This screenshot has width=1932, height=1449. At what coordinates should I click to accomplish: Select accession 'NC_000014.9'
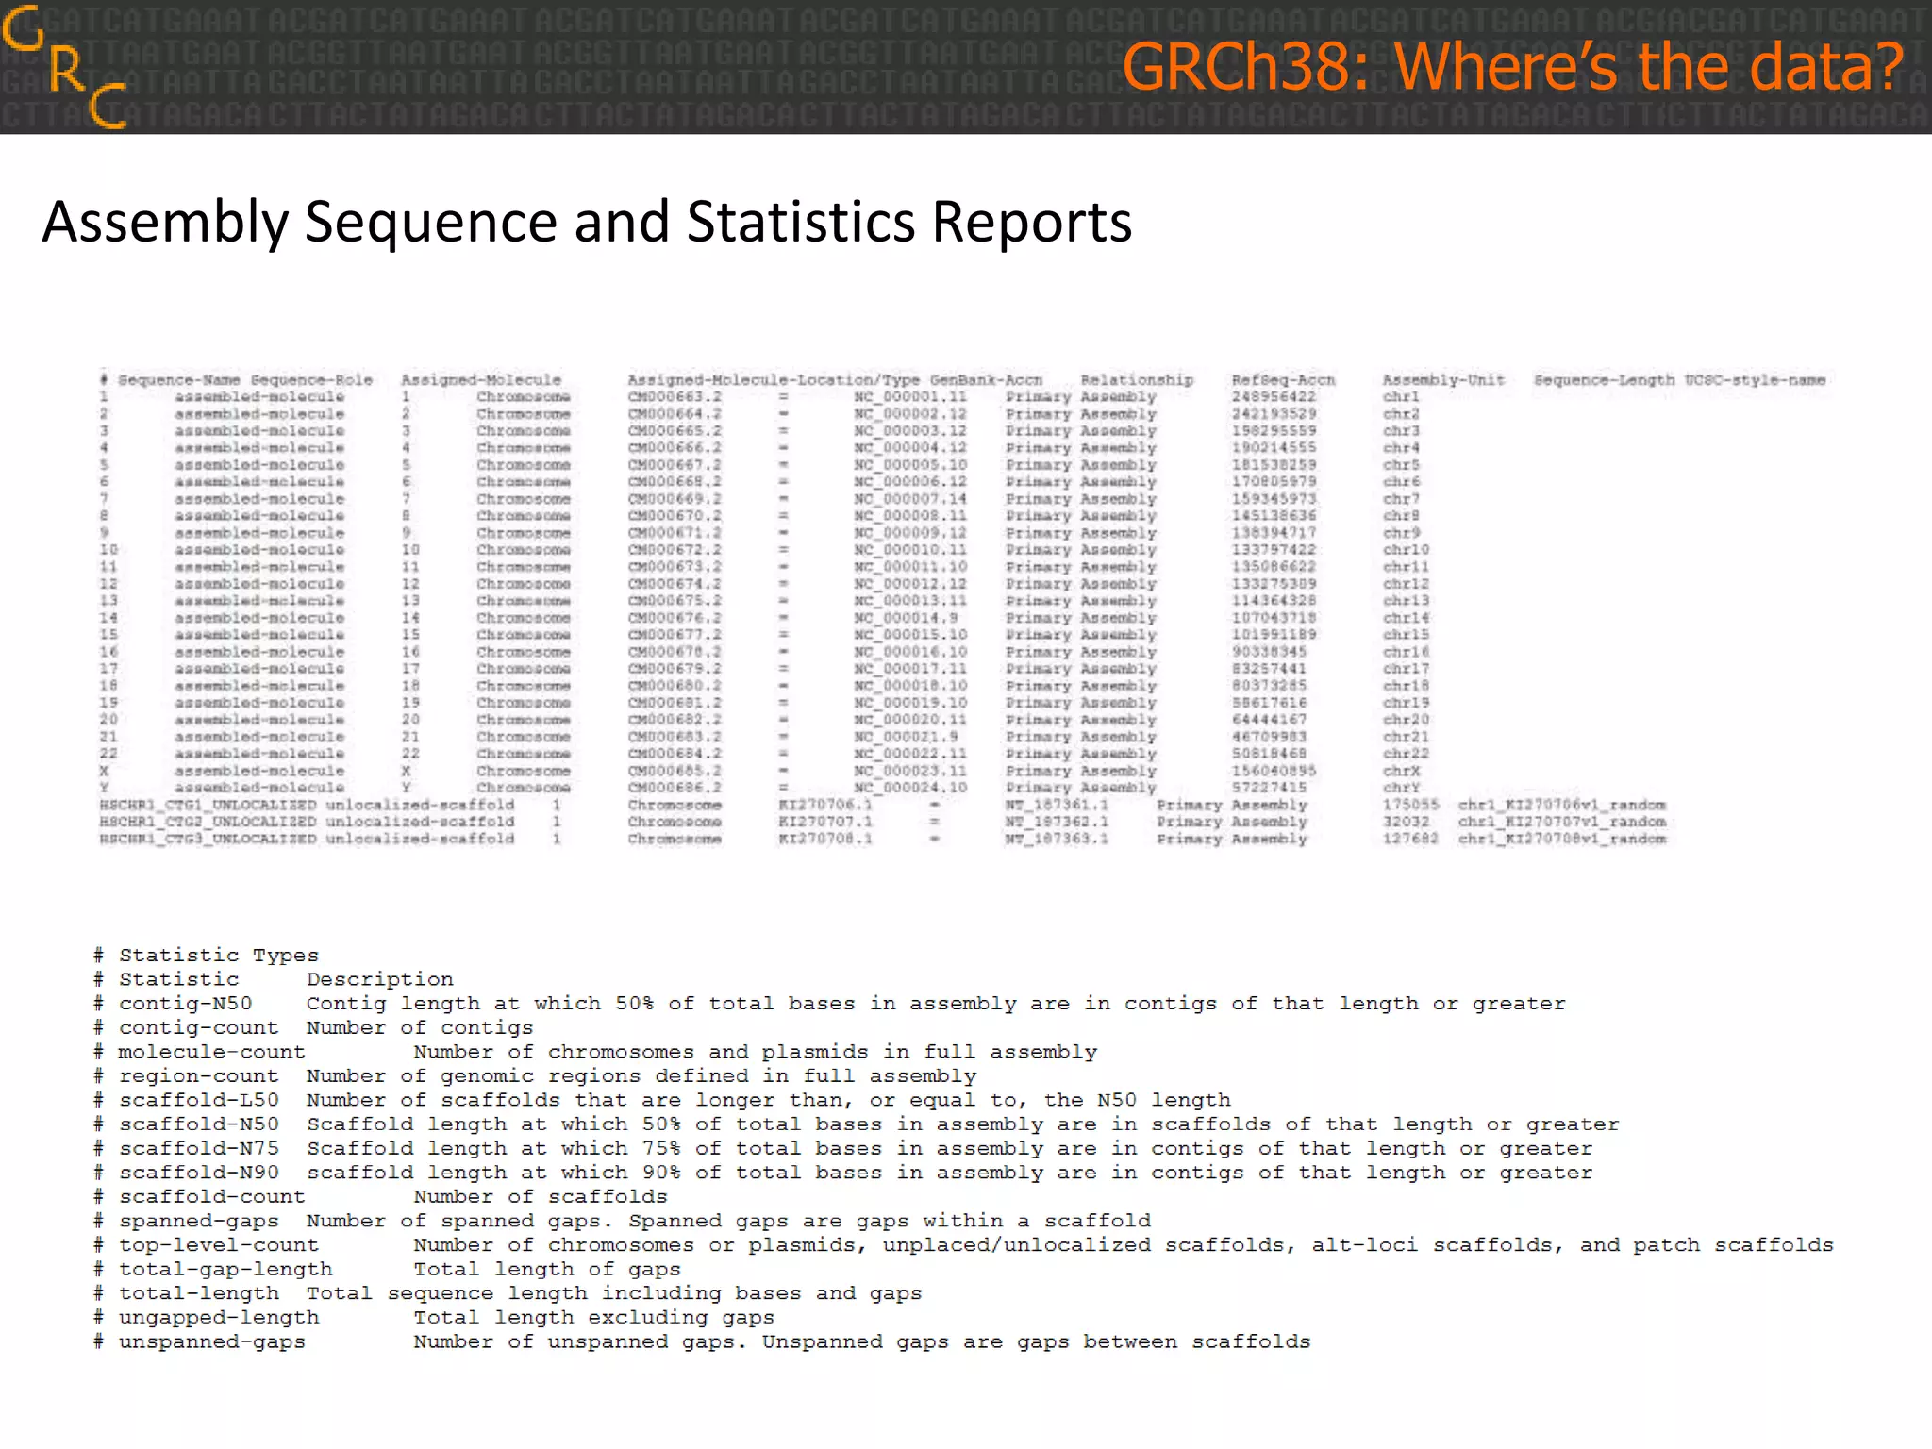906,618
